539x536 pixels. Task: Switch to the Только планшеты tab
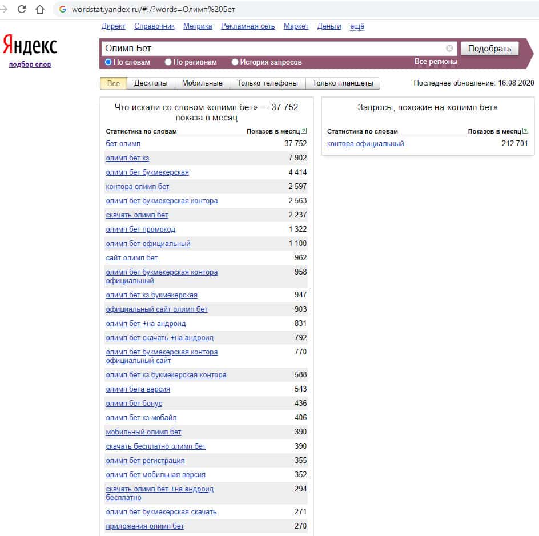coord(343,83)
